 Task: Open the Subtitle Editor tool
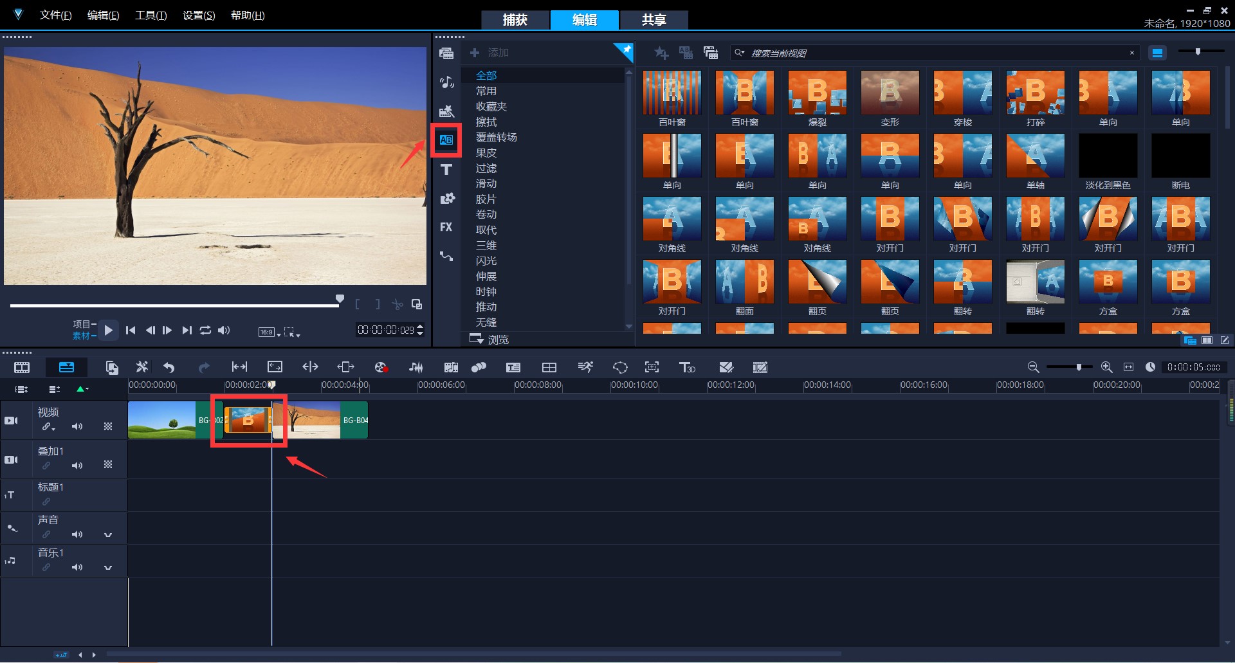(513, 367)
